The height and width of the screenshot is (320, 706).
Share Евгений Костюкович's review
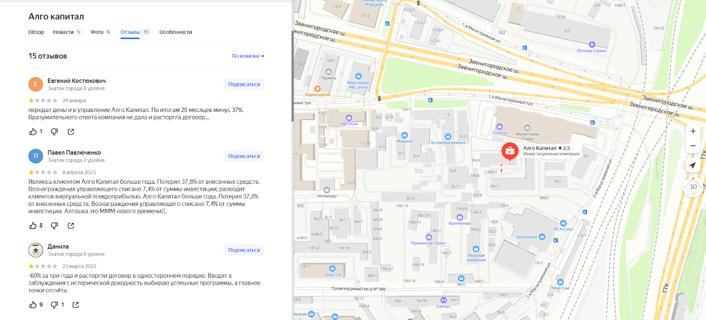(x=71, y=132)
